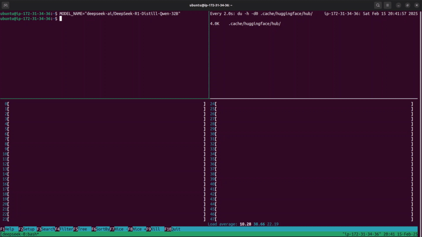Click the tmux status hostname 'ip-172-31-34-36'
The image size is (422, 237).
coord(361,234)
